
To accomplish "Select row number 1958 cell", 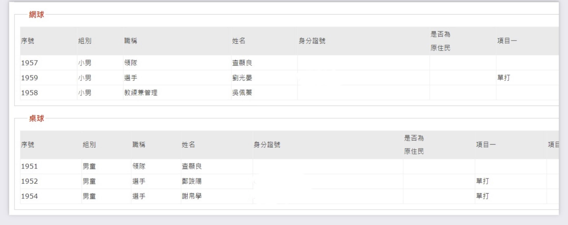I will [x=29, y=93].
